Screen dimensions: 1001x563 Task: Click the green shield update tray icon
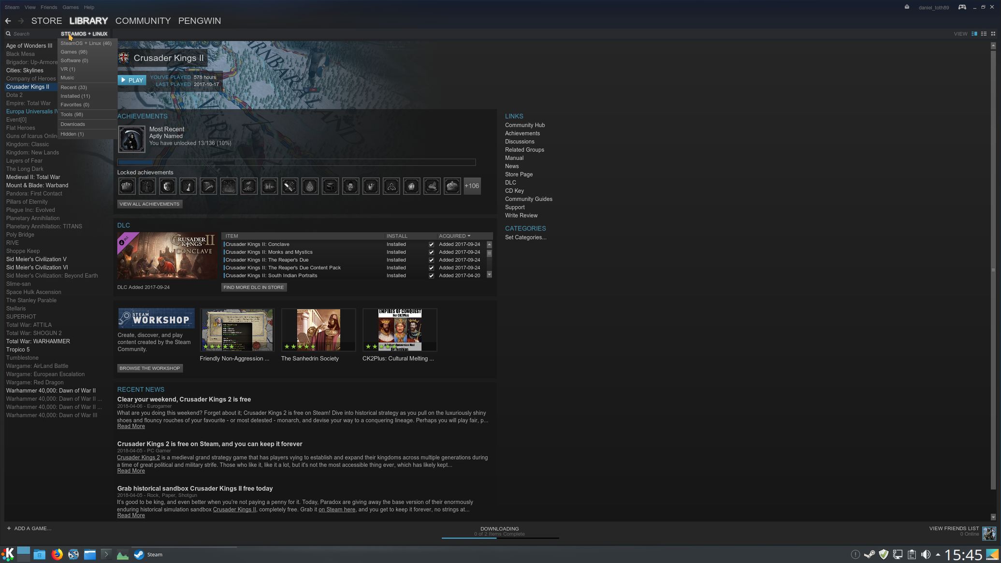[884, 554]
